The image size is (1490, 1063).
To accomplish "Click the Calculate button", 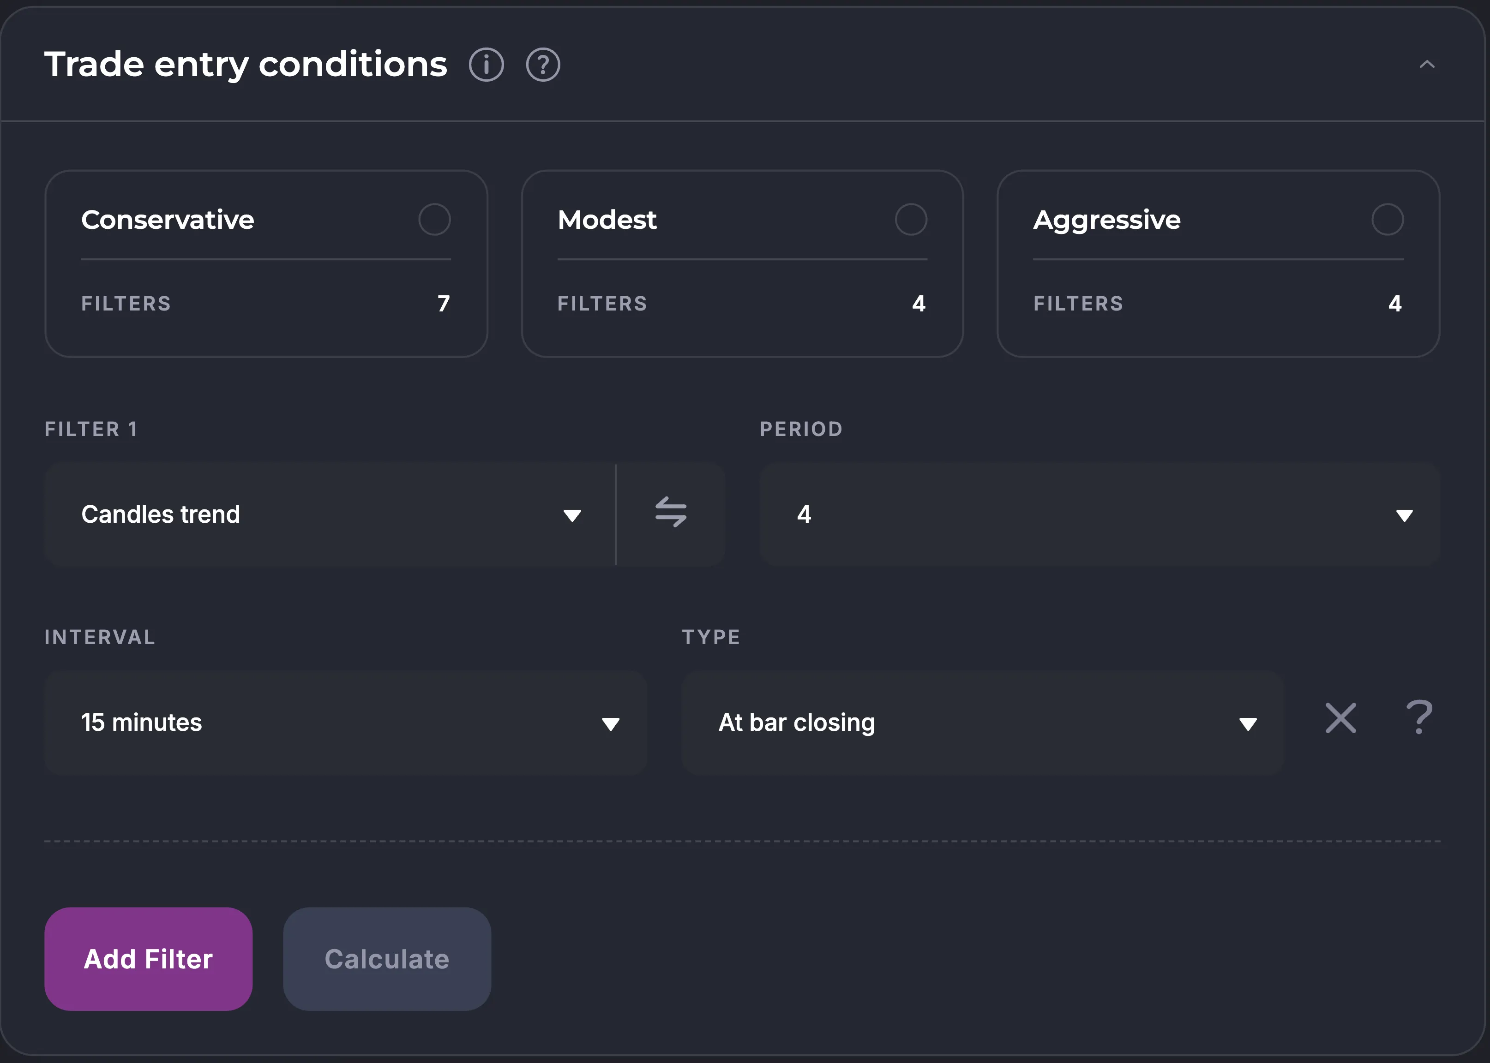I will pyautogui.click(x=387, y=959).
